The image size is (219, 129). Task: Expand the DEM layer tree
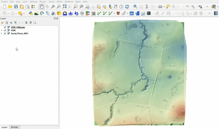pos(2,30)
